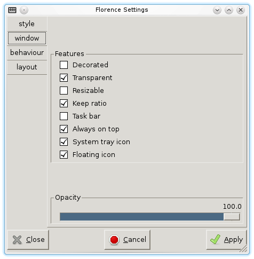Image resolution: width=254 pixels, height=259 pixels.
Task: Click the X window close button
Action: (x=241, y=10)
